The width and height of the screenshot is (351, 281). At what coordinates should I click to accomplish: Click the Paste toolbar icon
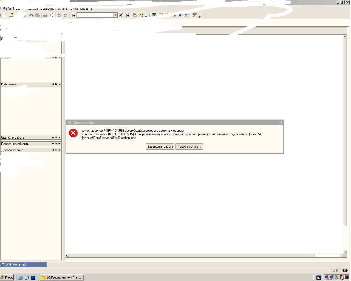click(x=38, y=15)
